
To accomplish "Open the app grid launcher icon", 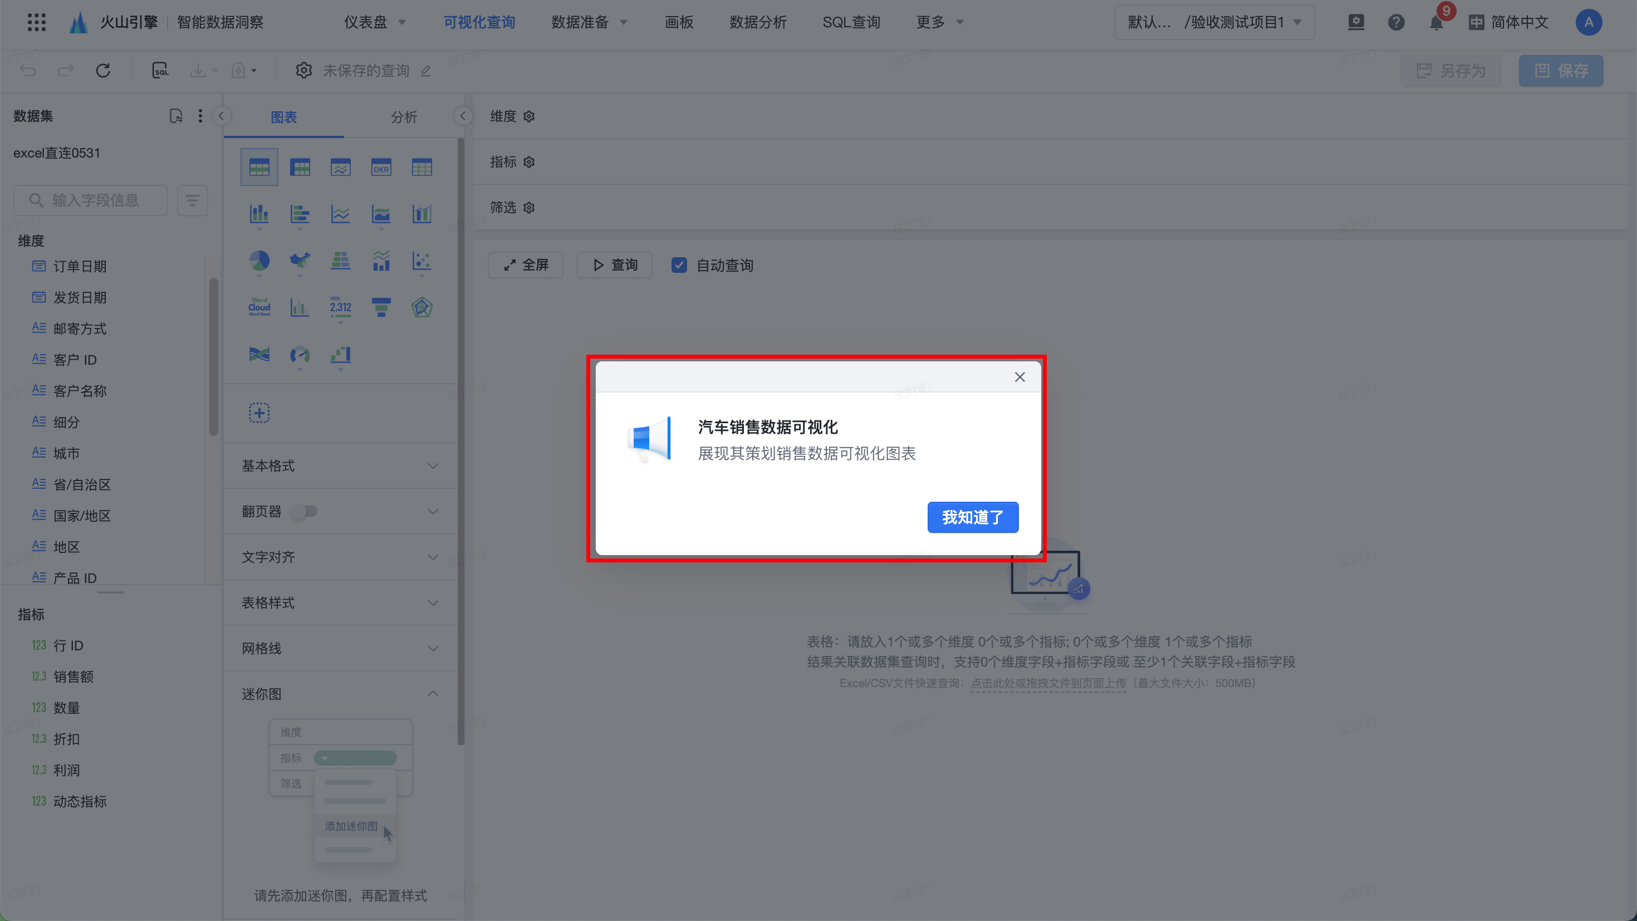I will pos(37,22).
